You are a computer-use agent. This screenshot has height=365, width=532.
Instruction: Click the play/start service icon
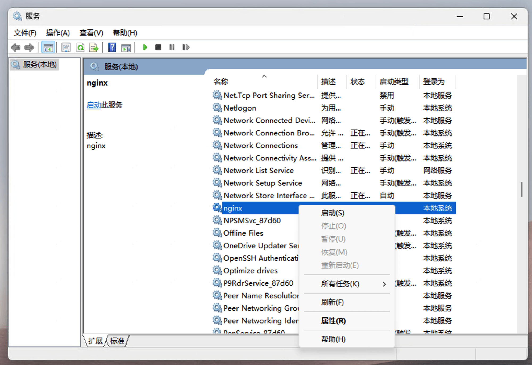pos(144,47)
